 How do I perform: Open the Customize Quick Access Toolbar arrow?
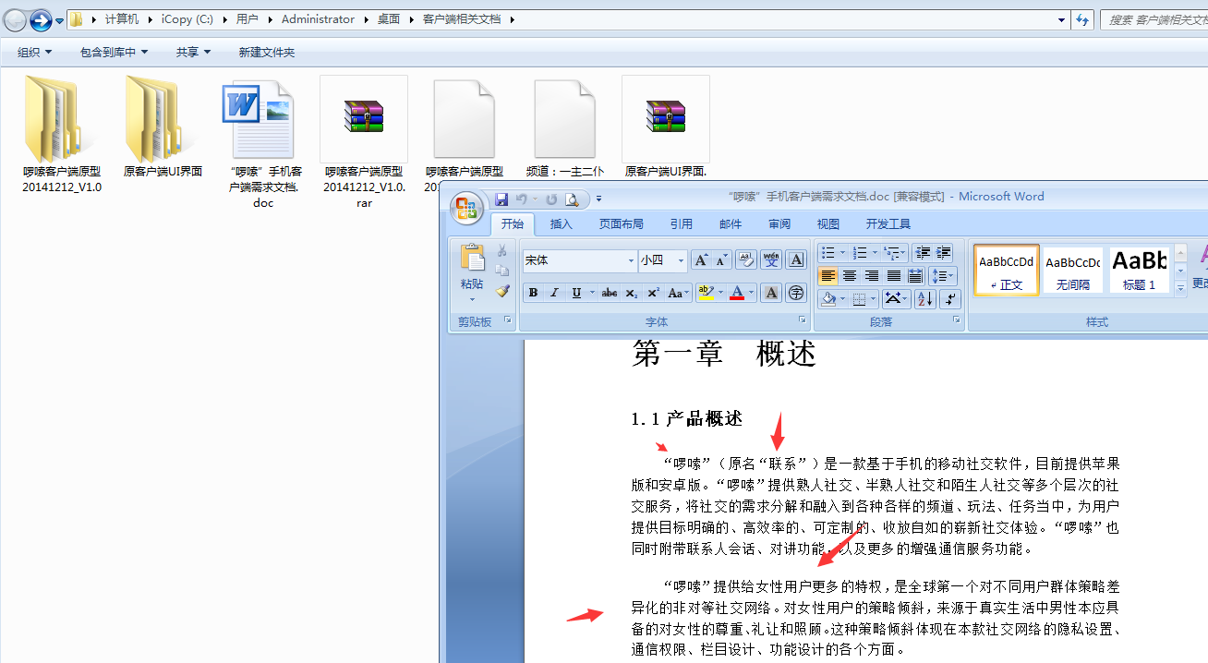(x=598, y=199)
